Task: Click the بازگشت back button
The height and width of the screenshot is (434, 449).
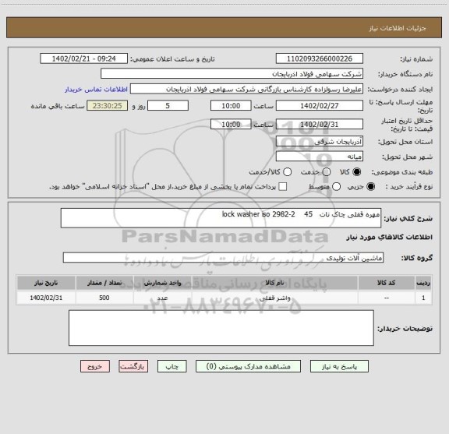Action: click(x=133, y=366)
